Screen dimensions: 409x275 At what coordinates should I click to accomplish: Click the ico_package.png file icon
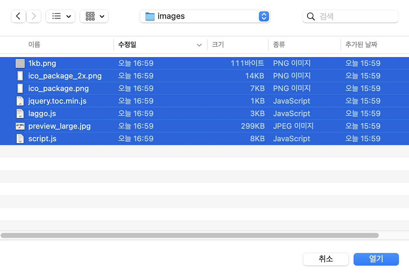click(20, 88)
